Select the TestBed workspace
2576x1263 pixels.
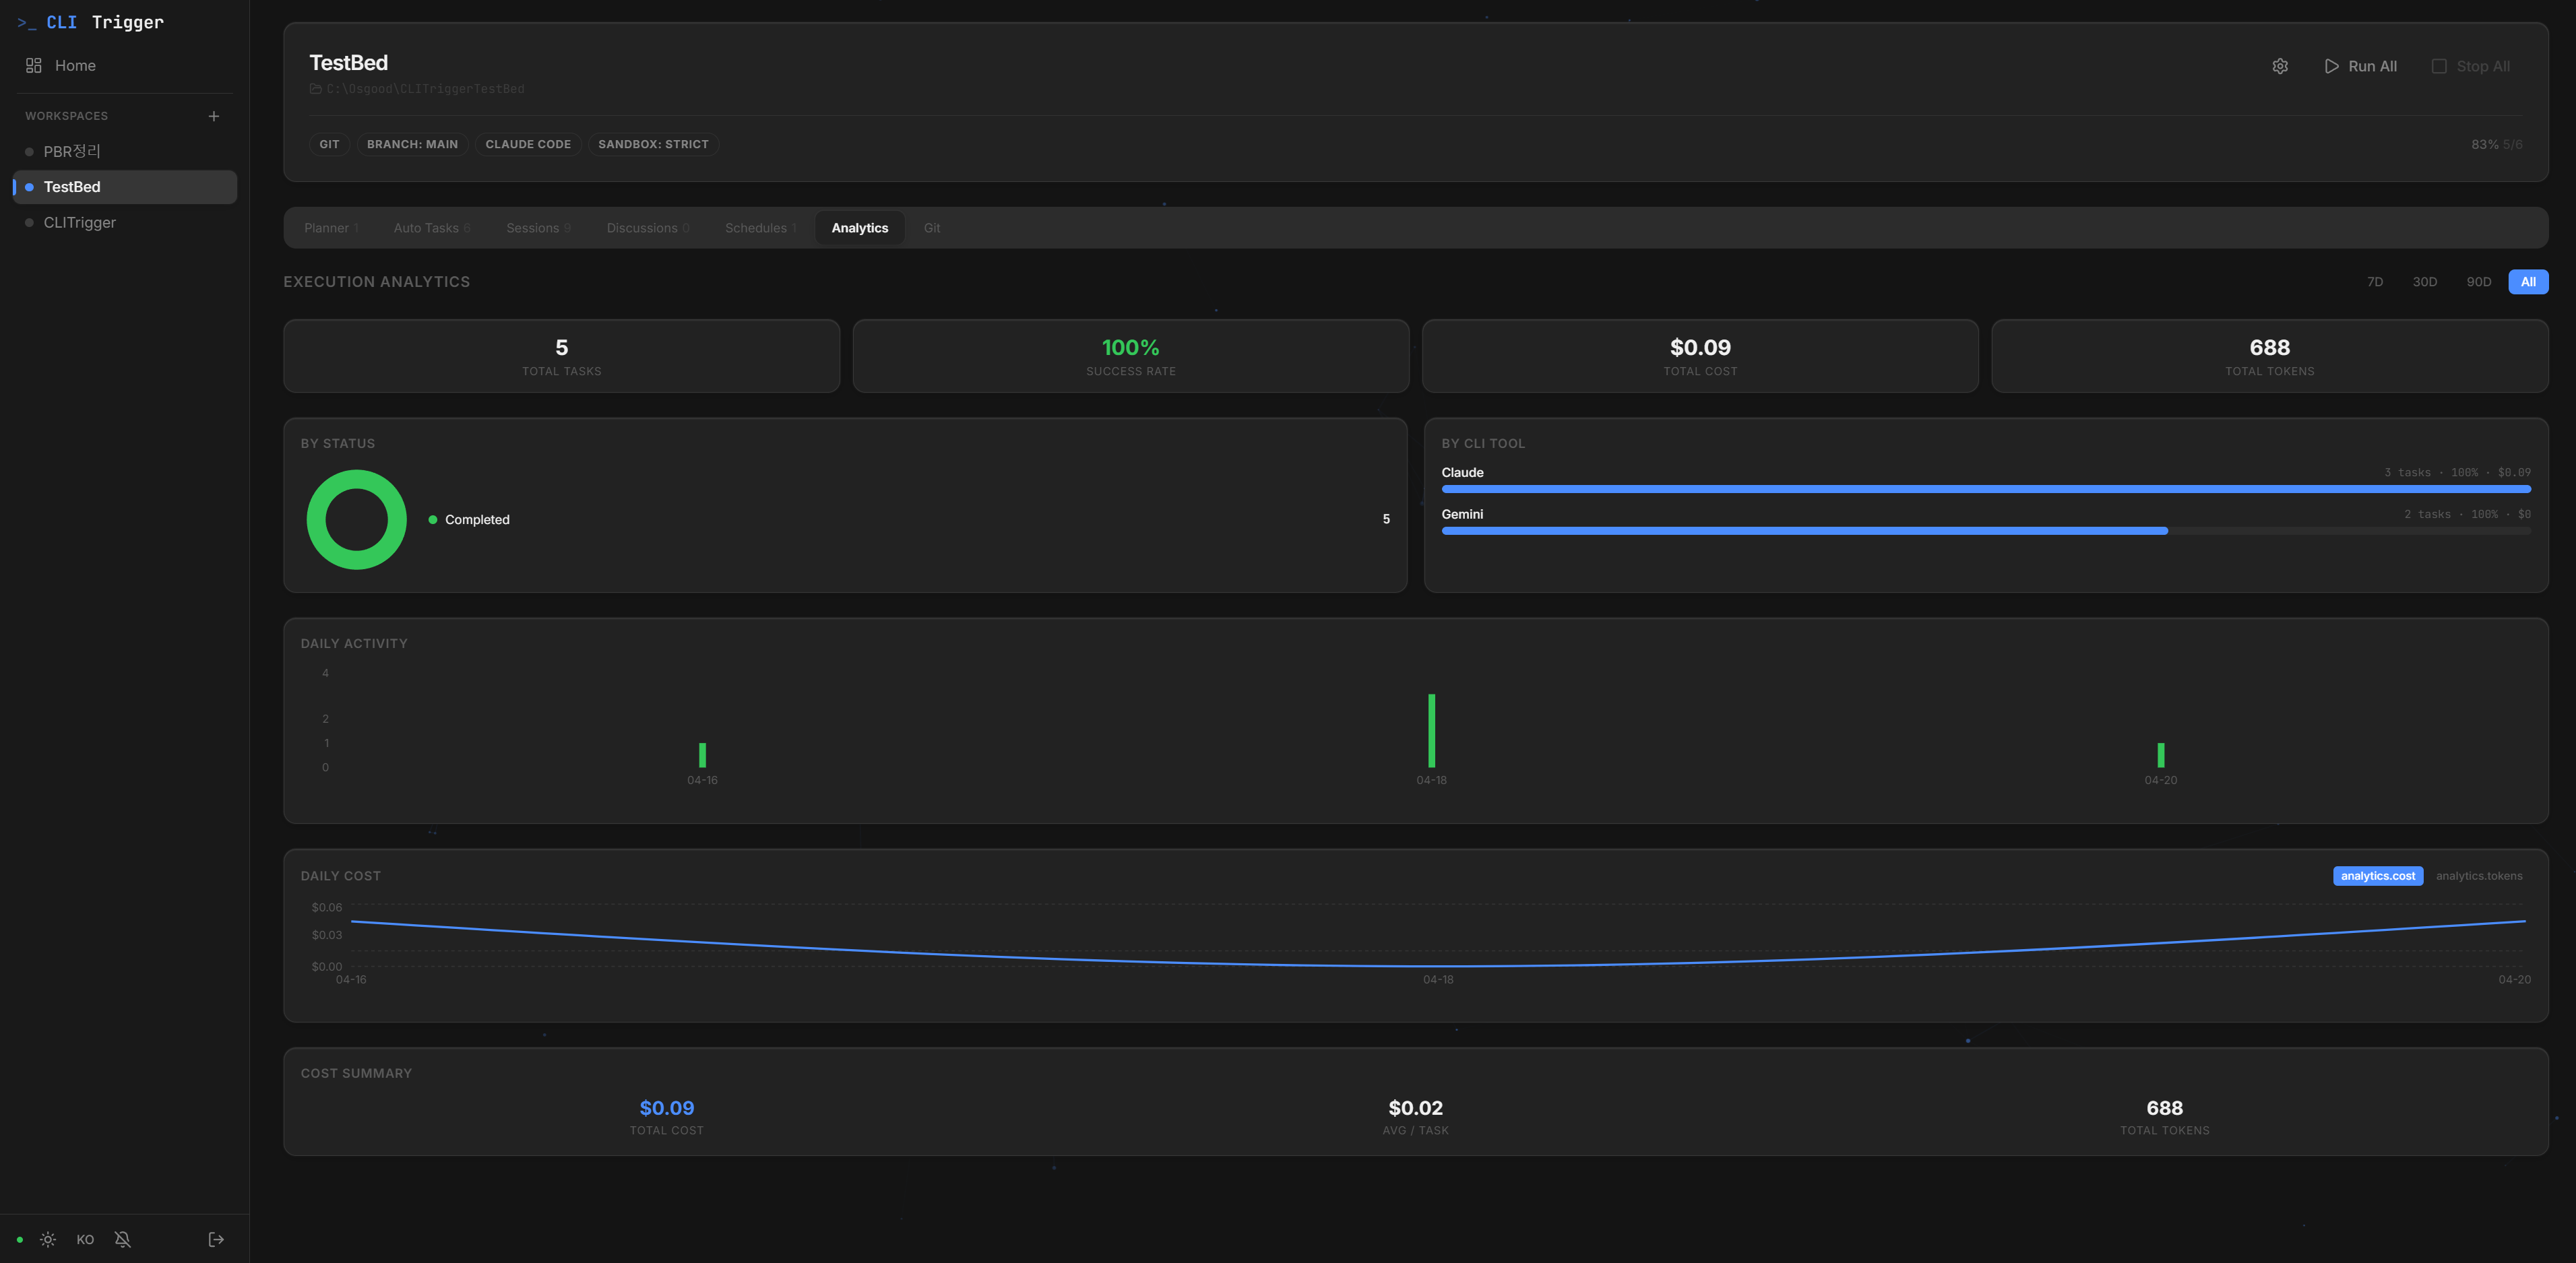pos(124,187)
